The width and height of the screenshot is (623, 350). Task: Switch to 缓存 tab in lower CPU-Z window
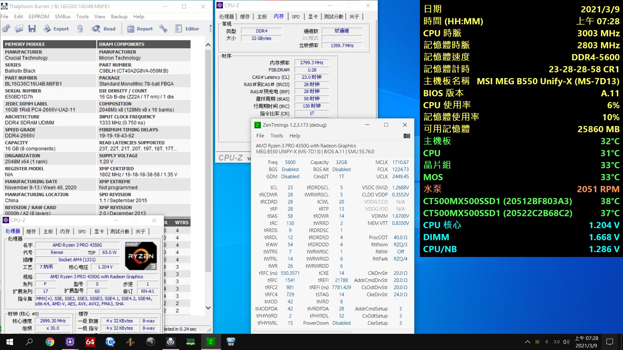(x=31, y=231)
